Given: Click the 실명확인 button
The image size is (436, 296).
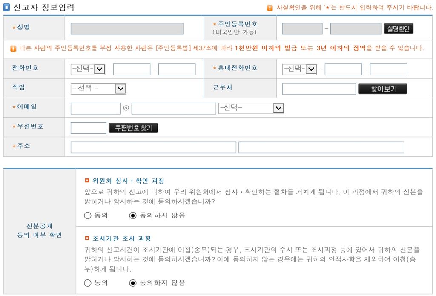Looking at the screenshot, I should [x=398, y=29].
